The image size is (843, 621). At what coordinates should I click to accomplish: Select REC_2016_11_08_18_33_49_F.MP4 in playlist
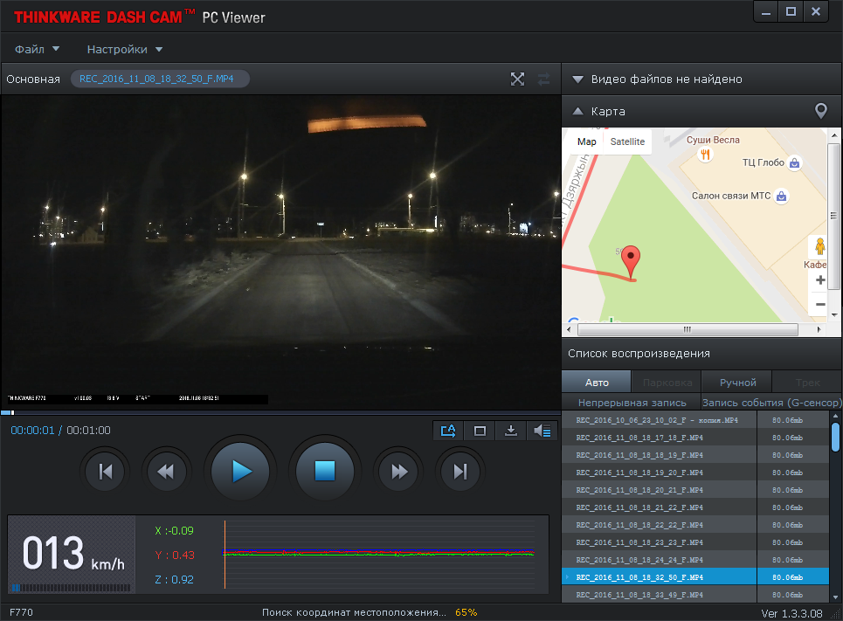(x=694, y=595)
